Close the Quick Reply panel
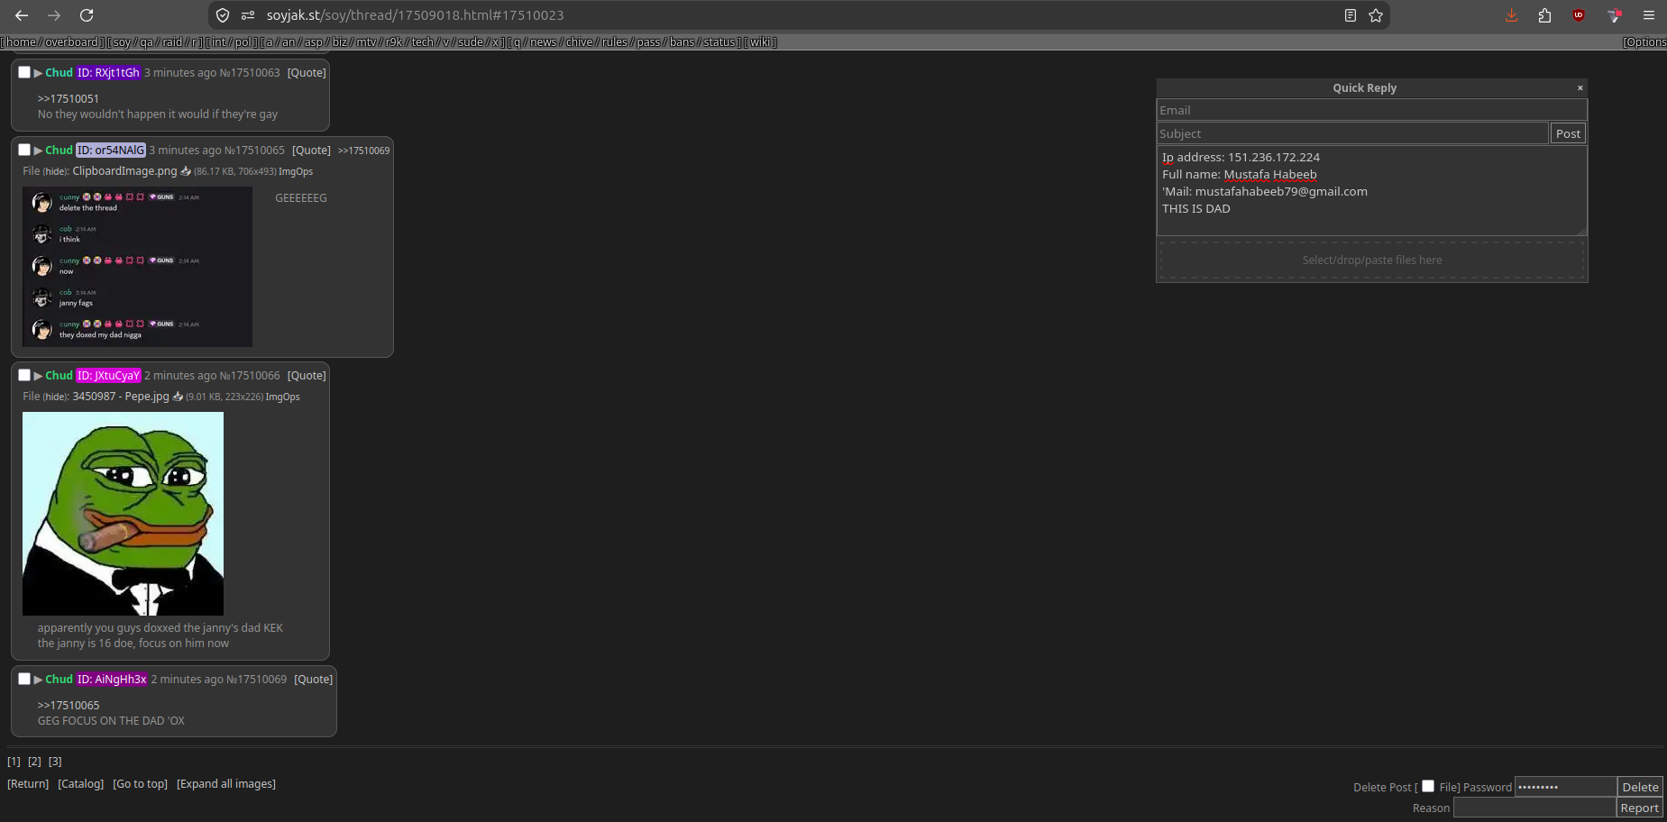This screenshot has height=822, width=1667. (x=1580, y=87)
